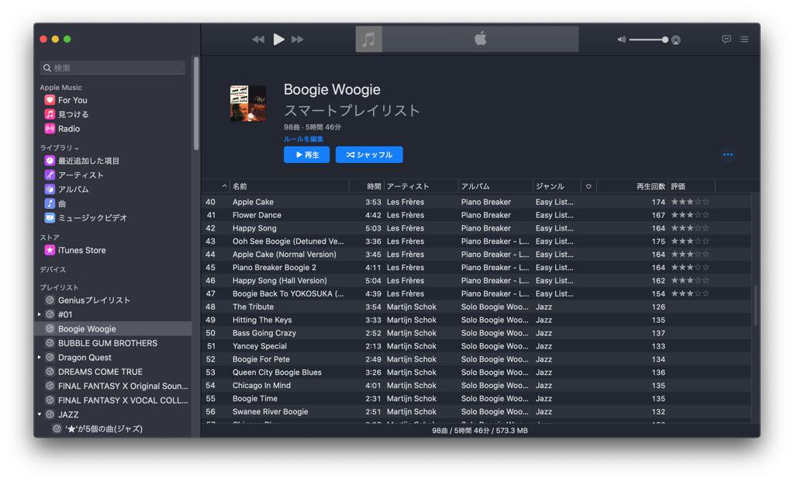Viewport: 794px width, 482px height.
Task: Sort by the heart loved column header
Action: pos(589,186)
